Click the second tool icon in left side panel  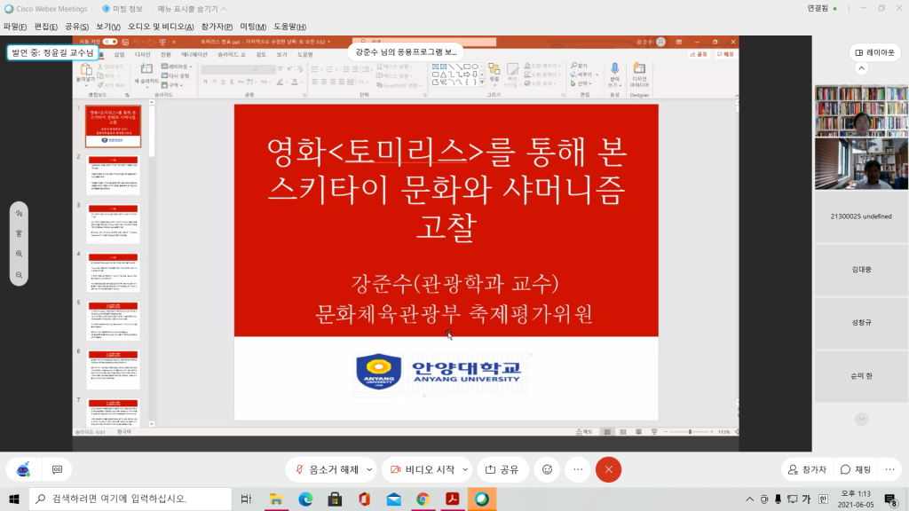(x=20, y=233)
